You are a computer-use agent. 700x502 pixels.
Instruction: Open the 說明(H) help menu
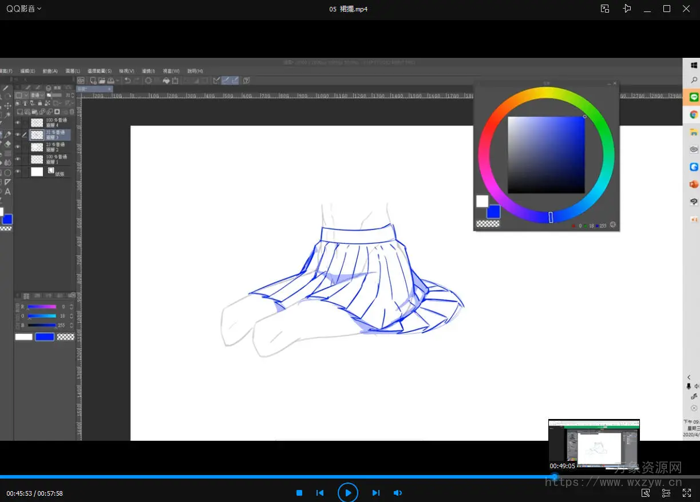195,71
